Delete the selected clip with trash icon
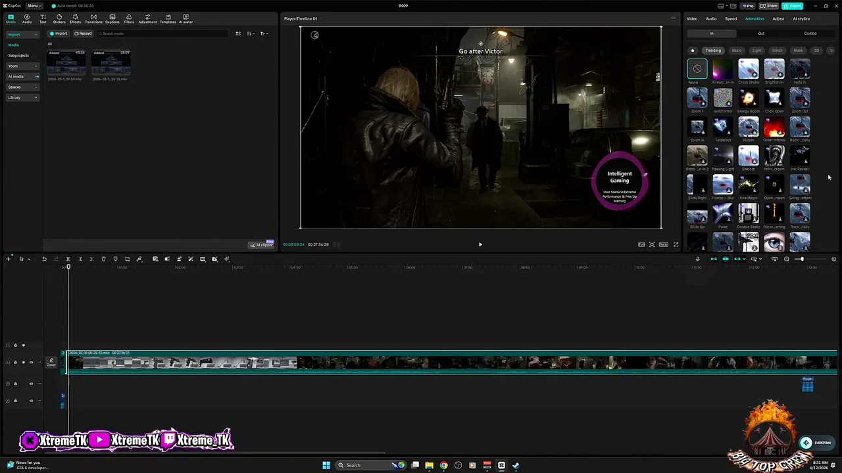The image size is (842, 473). point(103,259)
